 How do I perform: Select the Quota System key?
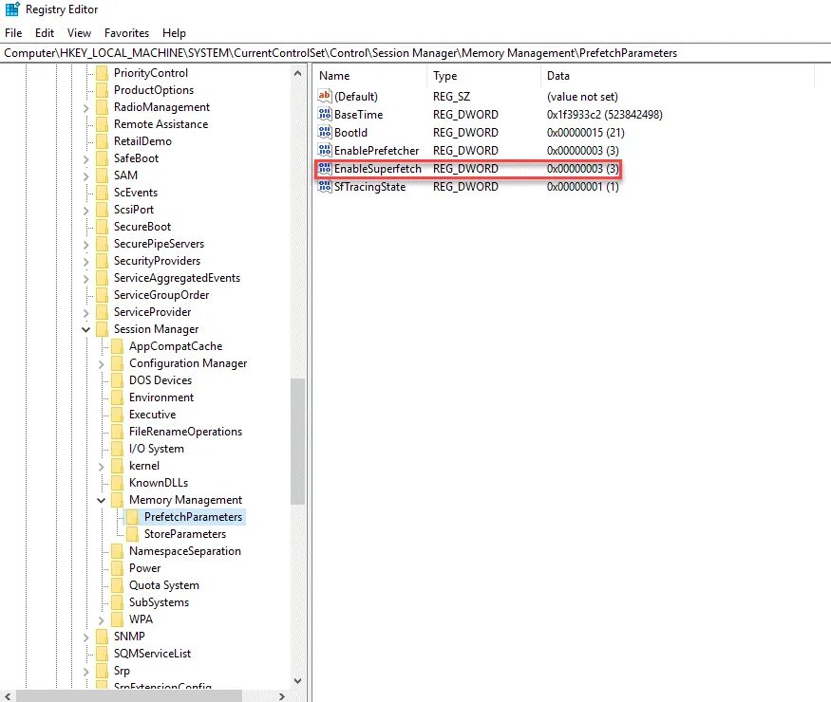point(164,585)
